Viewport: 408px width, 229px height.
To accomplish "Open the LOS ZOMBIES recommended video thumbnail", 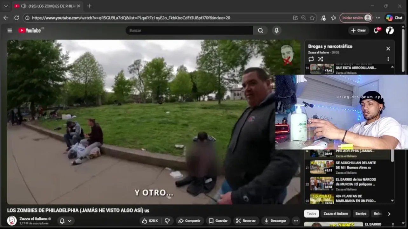I will 333,225.
